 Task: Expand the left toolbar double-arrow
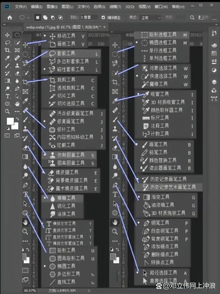coord(4,24)
